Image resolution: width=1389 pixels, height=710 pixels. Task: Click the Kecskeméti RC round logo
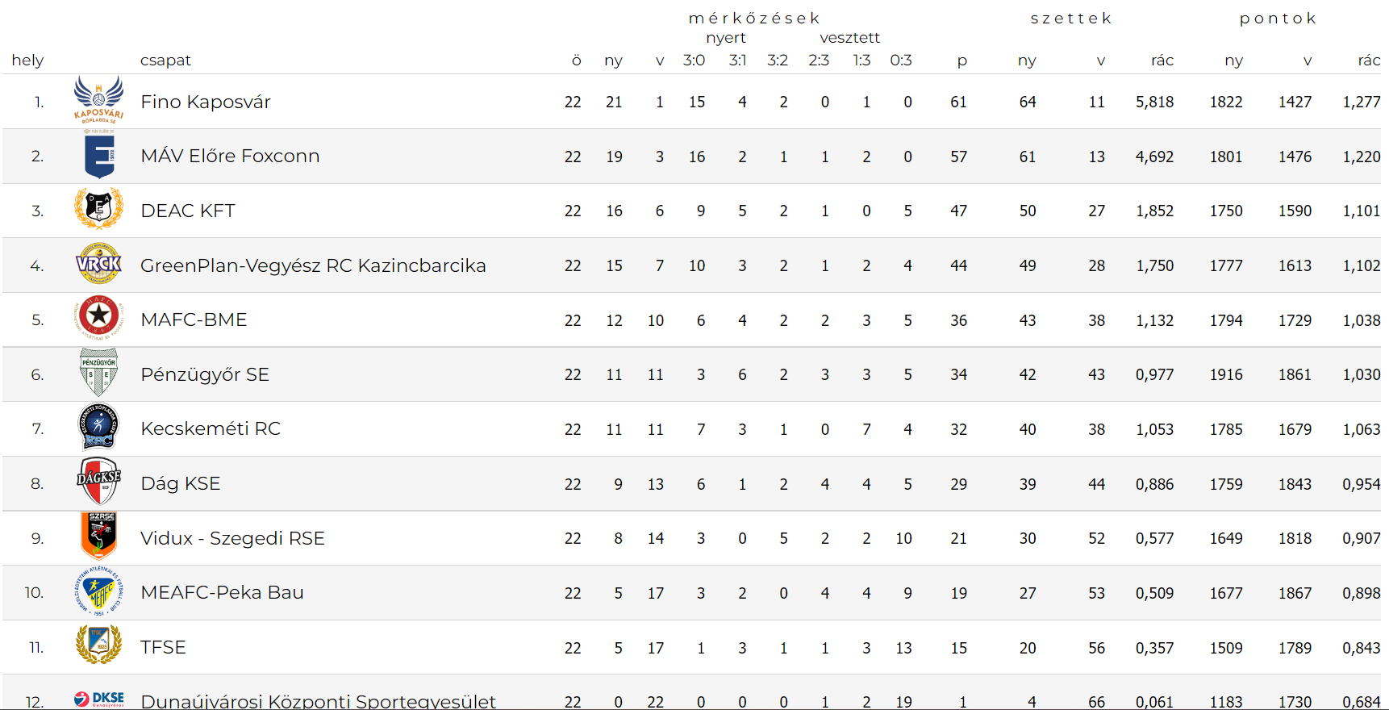pos(98,427)
